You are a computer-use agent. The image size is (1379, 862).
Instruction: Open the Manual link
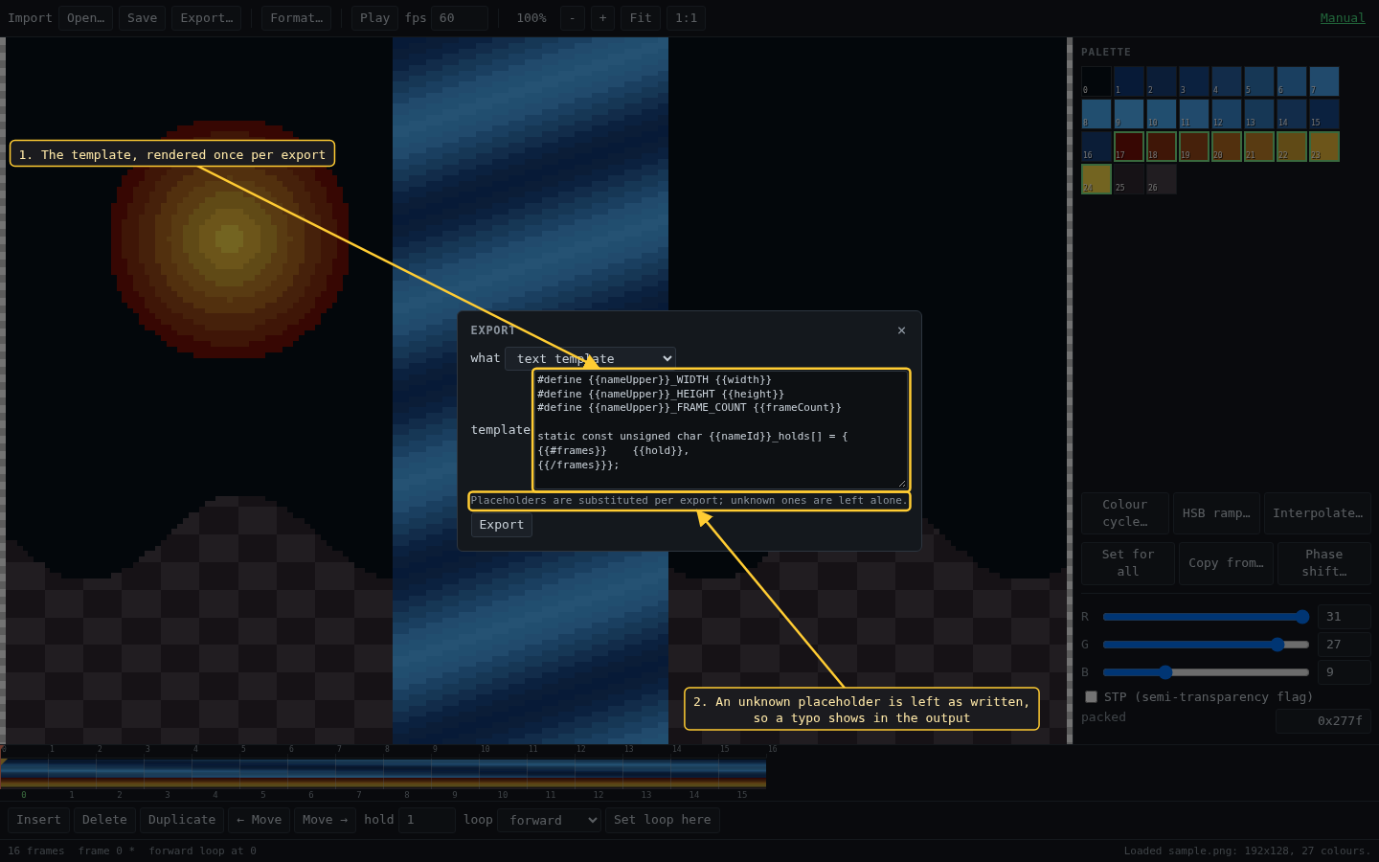[x=1343, y=18]
